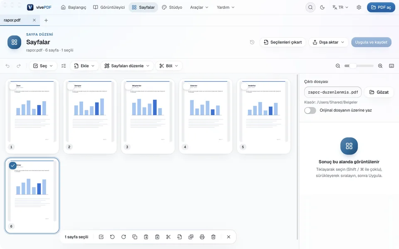Click the zoom out magnifier icon
Image resolution: width=399 pixels, height=249 pixels.
337,66
